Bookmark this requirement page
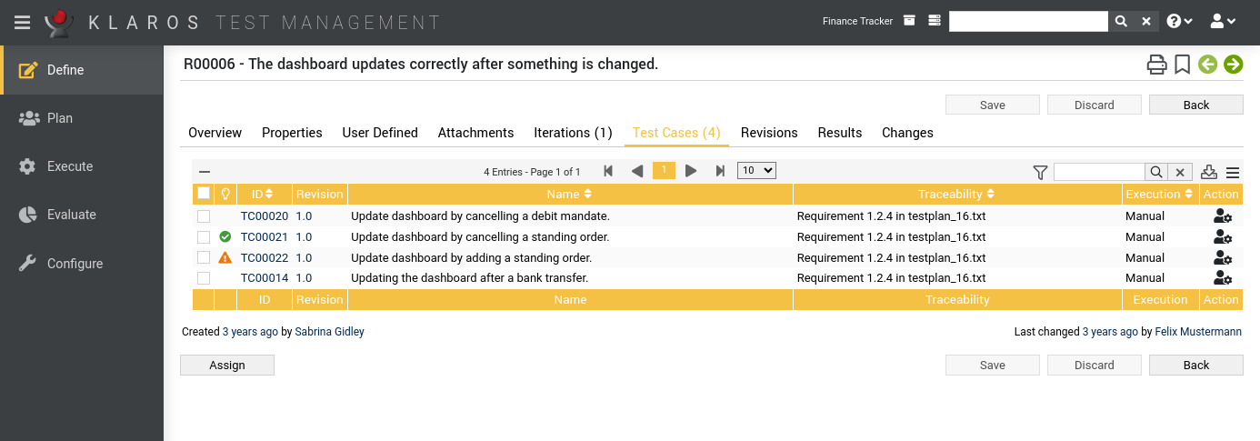The image size is (1260, 441). click(x=1182, y=65)
